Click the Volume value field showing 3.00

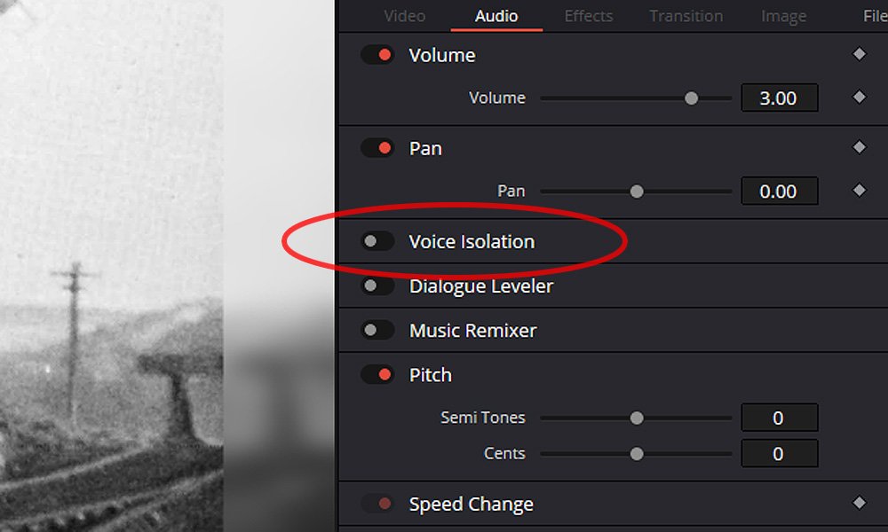pos(779,98)
